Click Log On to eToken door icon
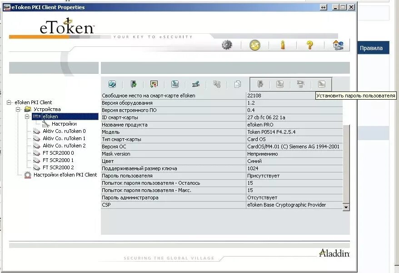This screenshot has width=399, height=273. pyautogui.click(x=133, y=84)
